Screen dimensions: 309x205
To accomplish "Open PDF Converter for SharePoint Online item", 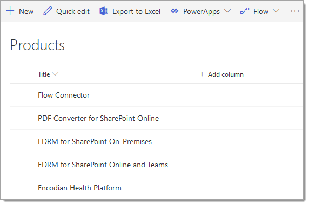I will (x=98, y=119).
